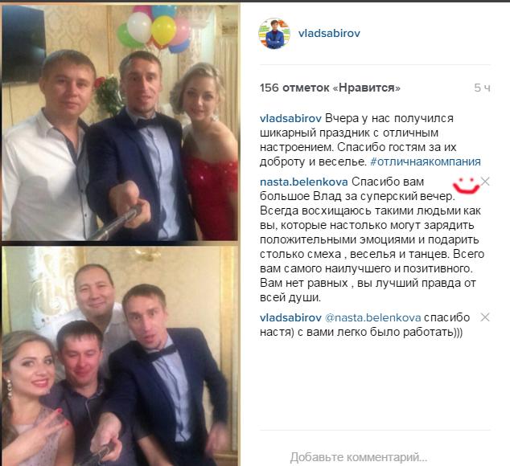Open vladsabirov username in the reply comment

[x=290, y=317]
